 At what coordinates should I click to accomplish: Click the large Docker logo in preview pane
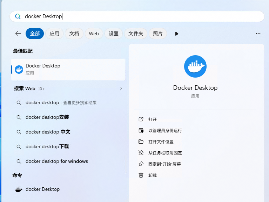[195, 66]
